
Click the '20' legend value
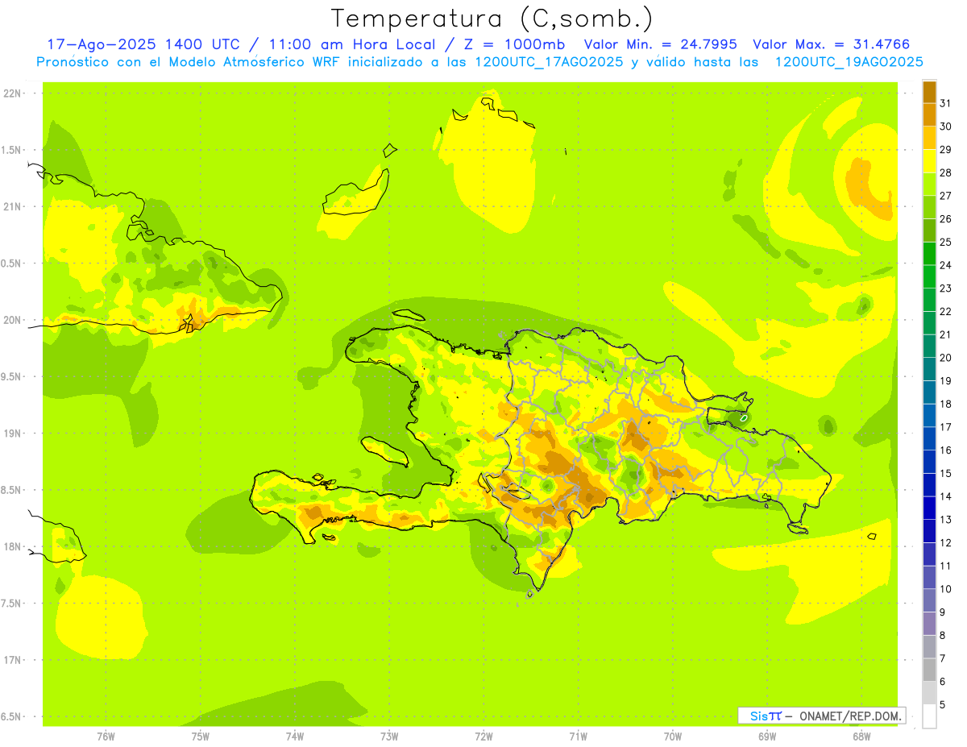click(945, 358)
